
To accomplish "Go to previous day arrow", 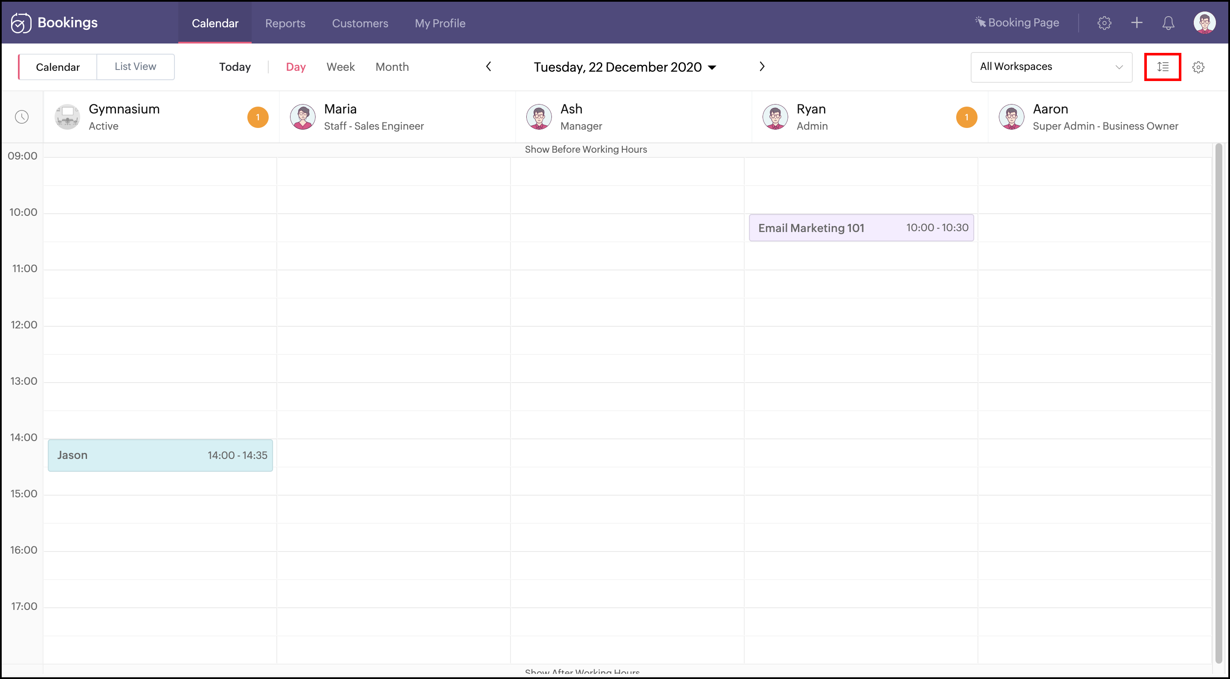I will click(488, 67).
